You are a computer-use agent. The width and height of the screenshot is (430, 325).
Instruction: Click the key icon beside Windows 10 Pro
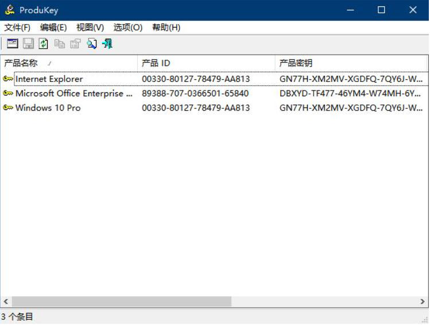[x=8, y=108]
